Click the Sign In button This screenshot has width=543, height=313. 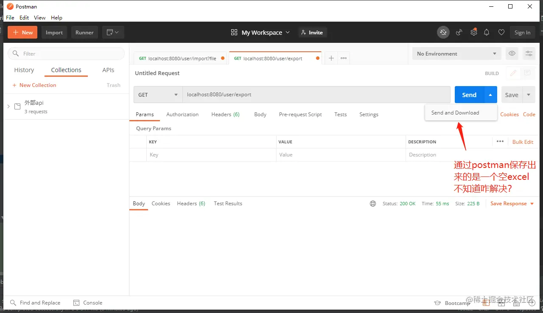[522, 32]
